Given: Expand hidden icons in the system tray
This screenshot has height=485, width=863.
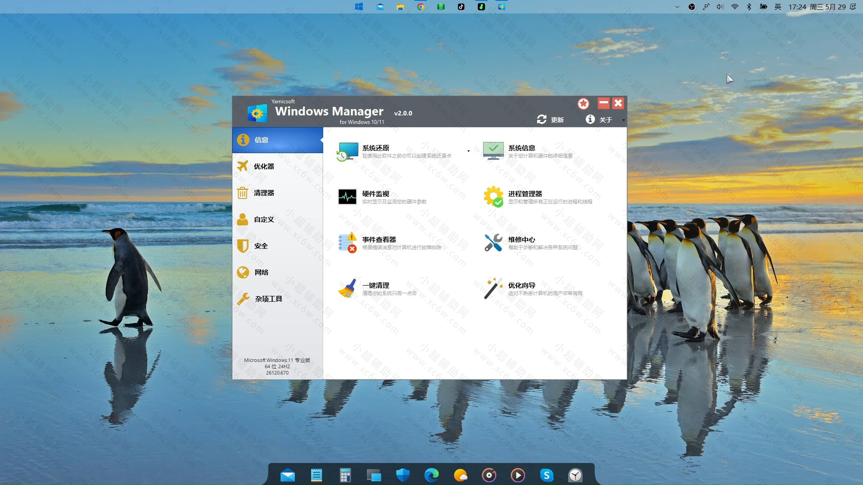Looking at the screenshot, I should [677, 7].
